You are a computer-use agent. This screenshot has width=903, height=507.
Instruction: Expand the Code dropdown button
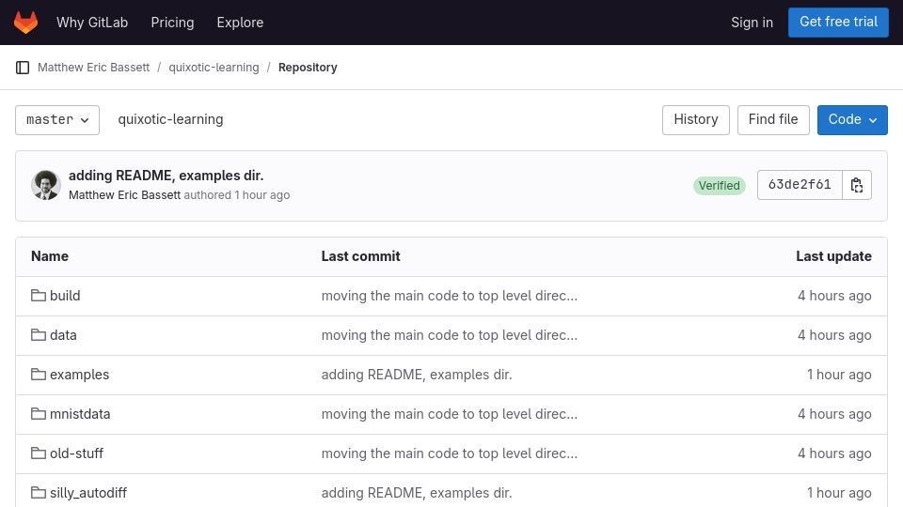(x=852, y=120)
